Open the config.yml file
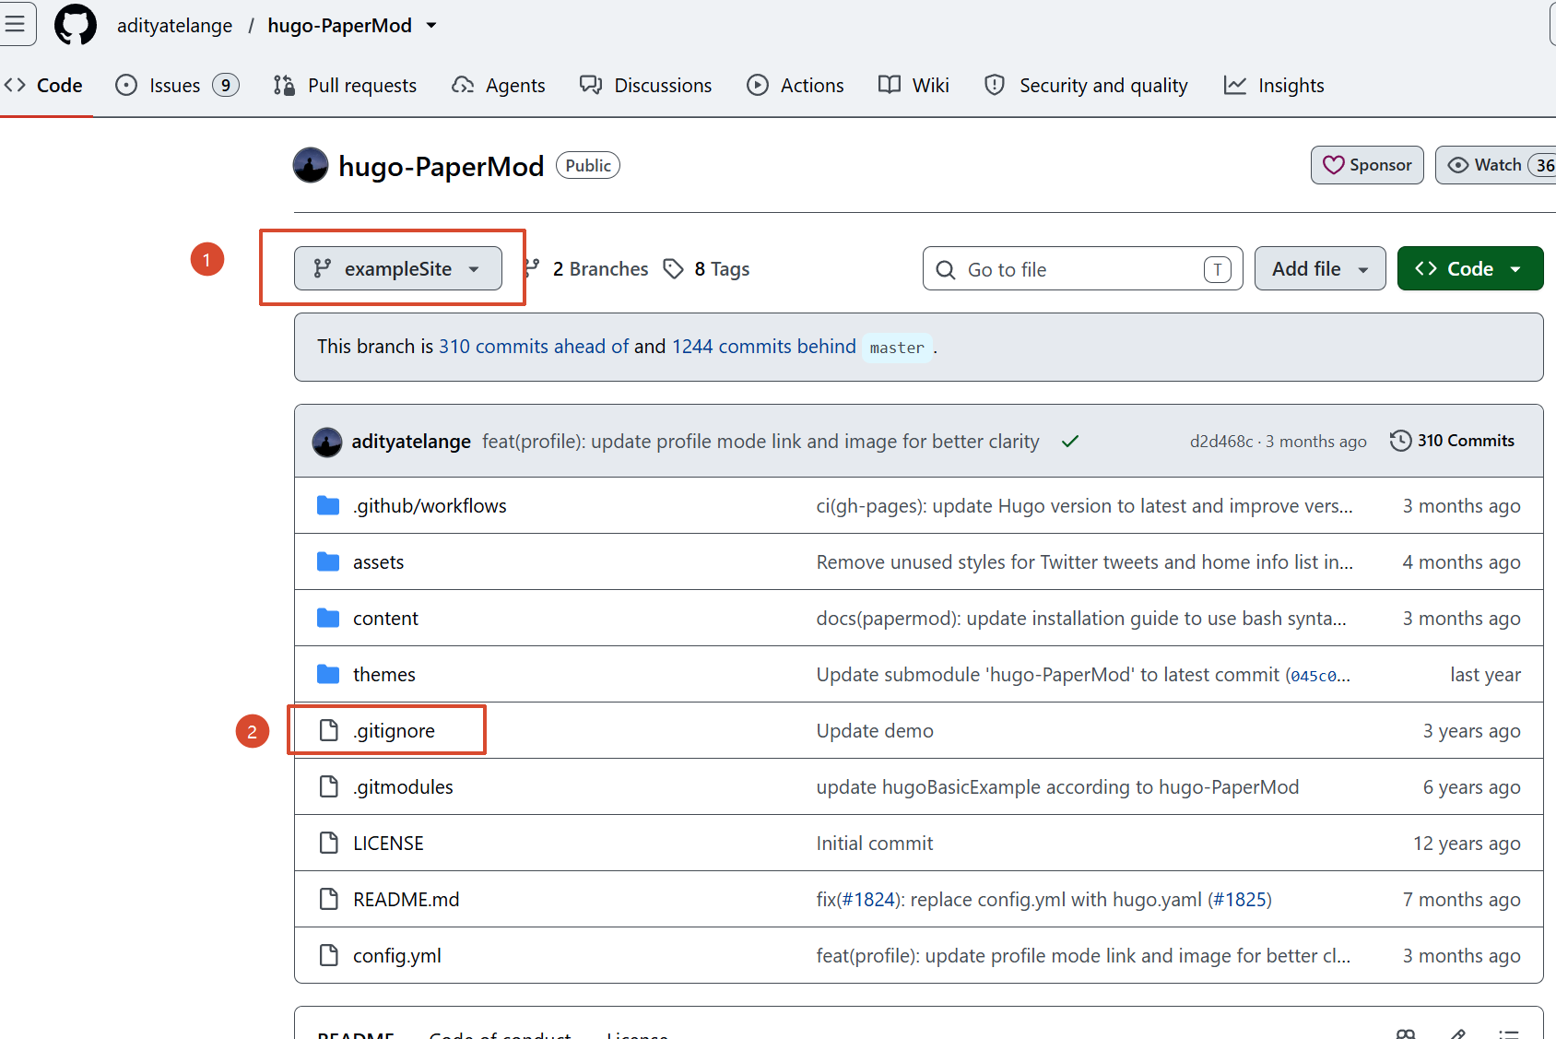 (396, 956)
